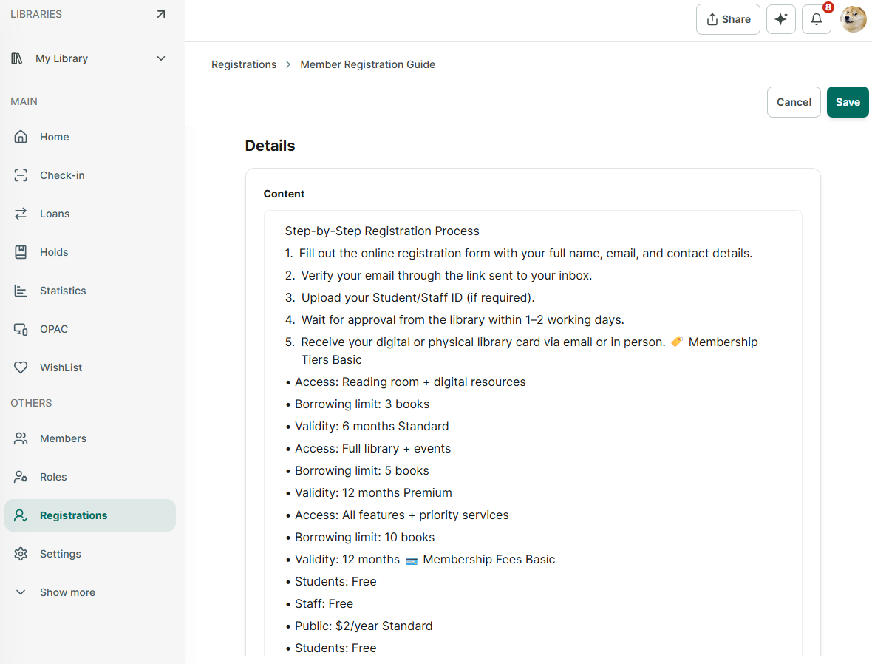Click the Check-in scan icon
Image resolution: width=872 pixels, height=664 pixels.
21,175
